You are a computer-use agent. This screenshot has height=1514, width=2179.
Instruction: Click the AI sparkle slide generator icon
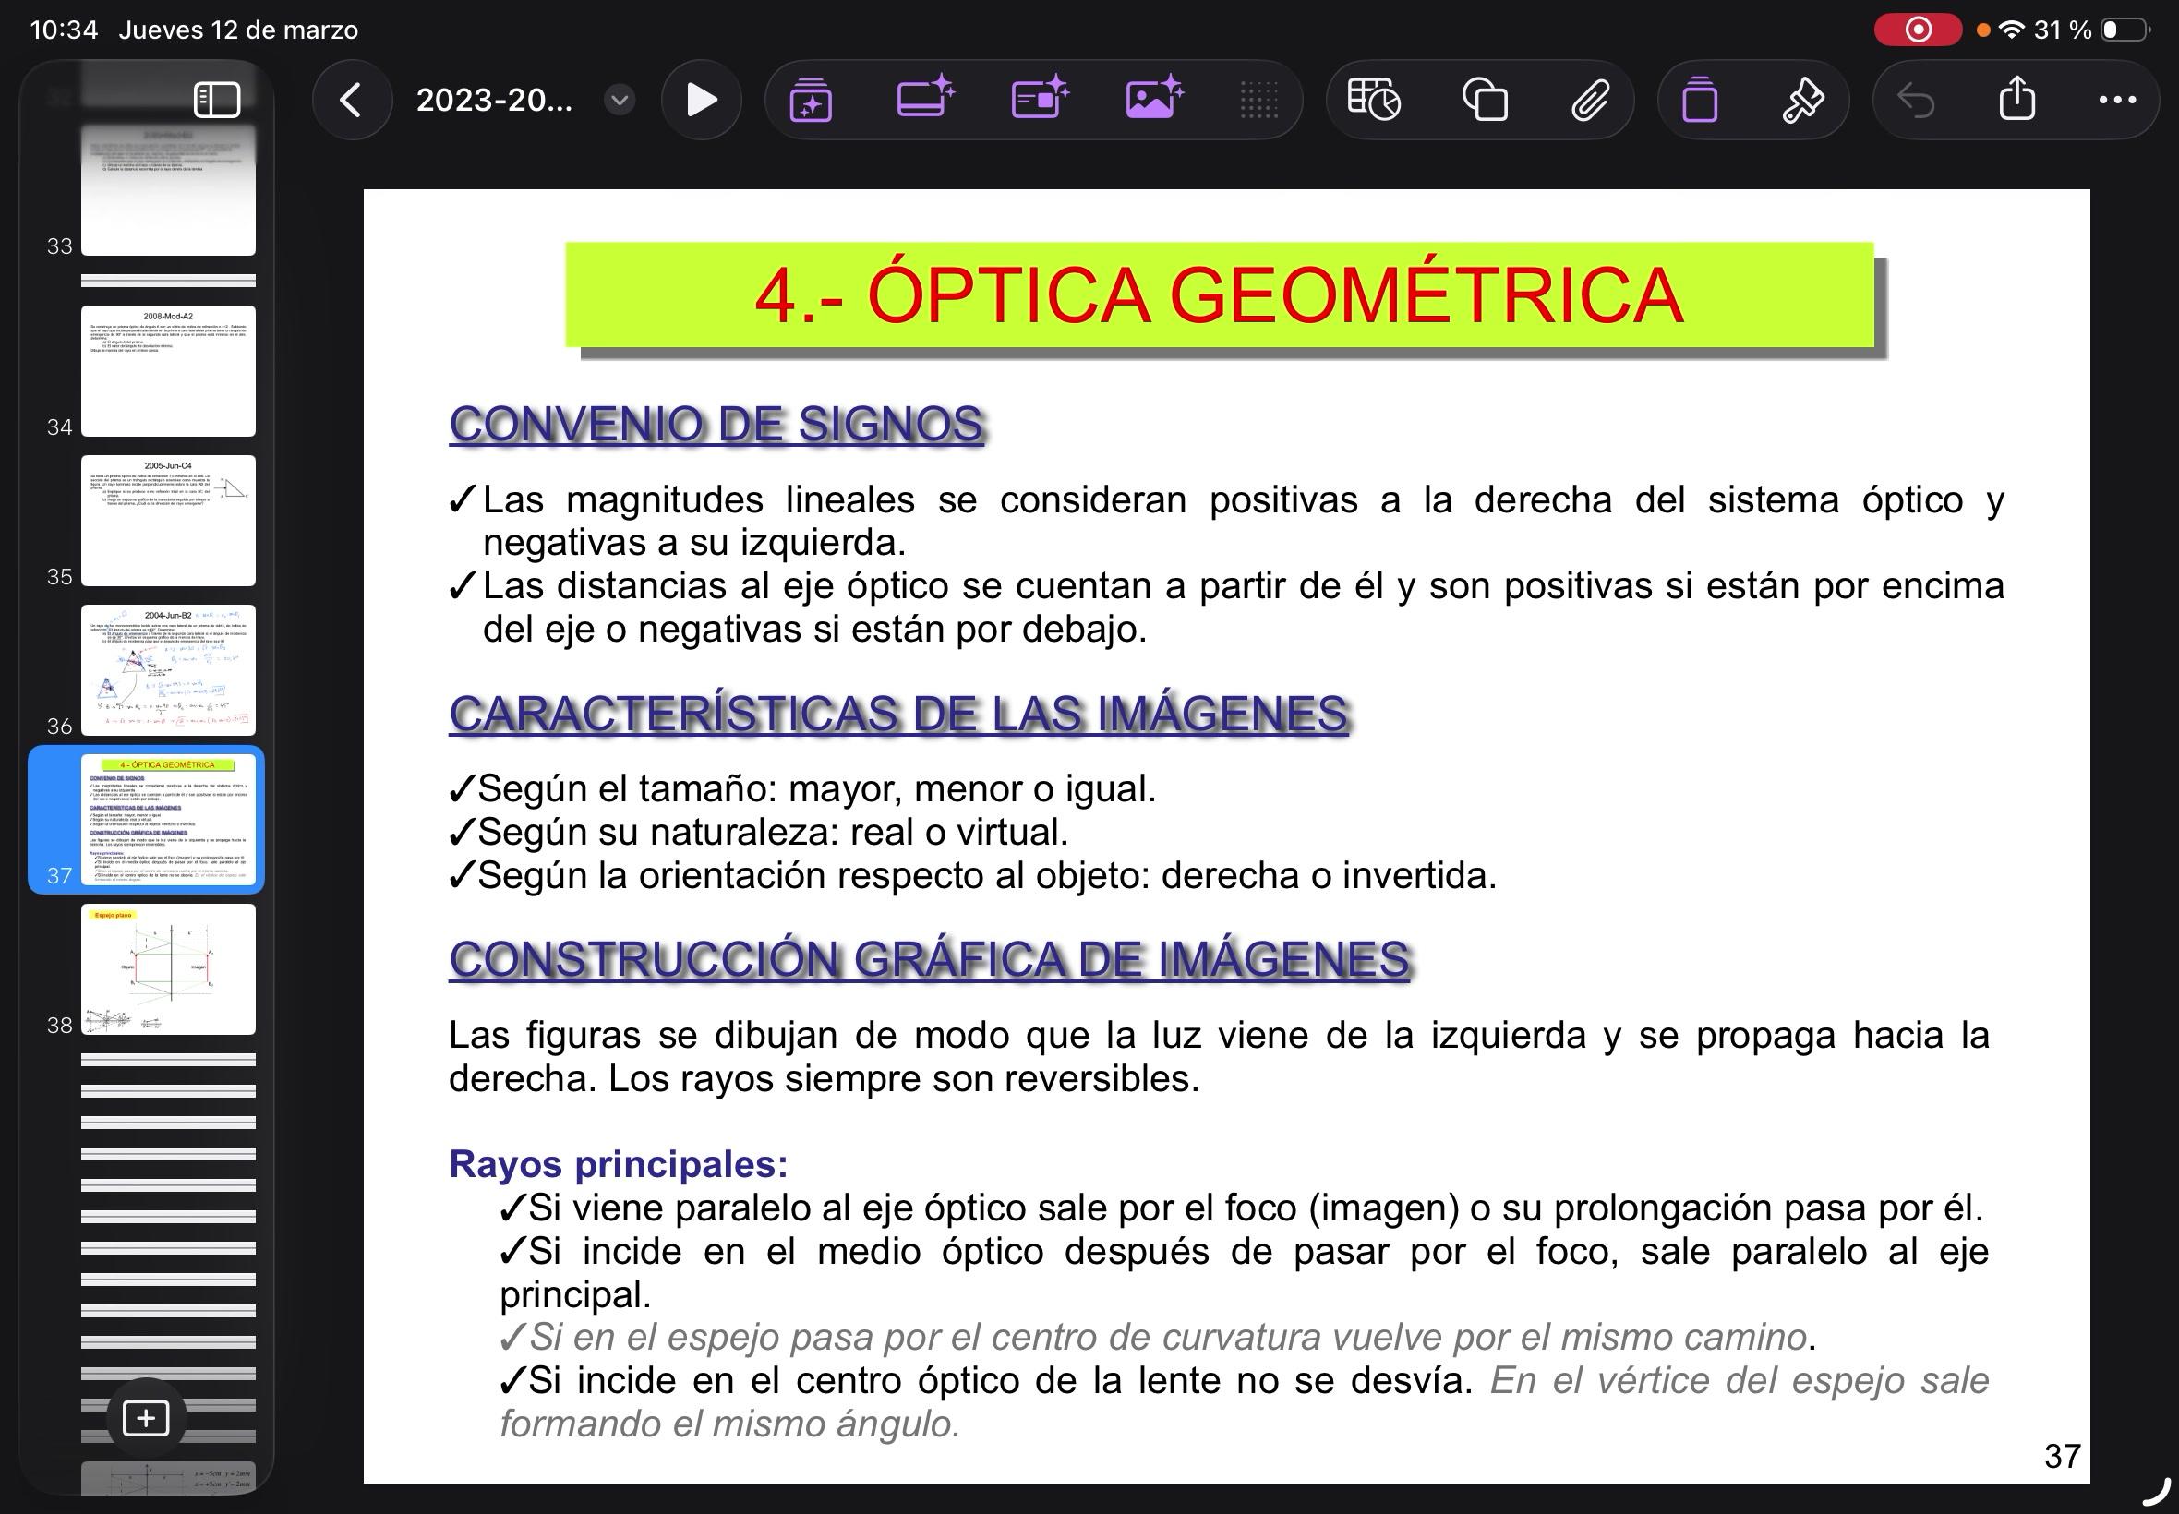point(811,100)
